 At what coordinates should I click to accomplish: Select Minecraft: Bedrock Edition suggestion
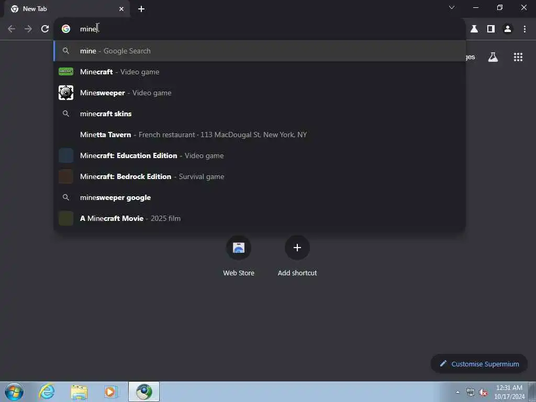pos(260,177)
